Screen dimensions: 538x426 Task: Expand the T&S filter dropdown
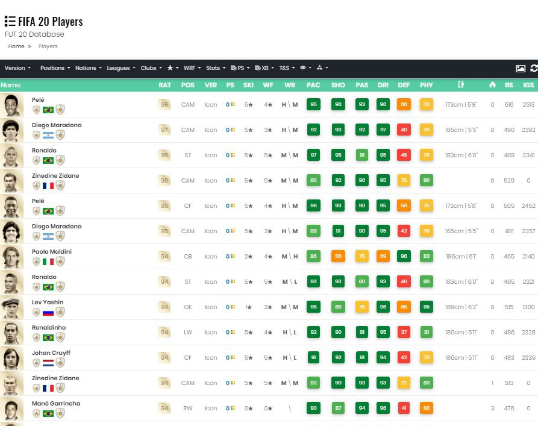coord(287,68)
